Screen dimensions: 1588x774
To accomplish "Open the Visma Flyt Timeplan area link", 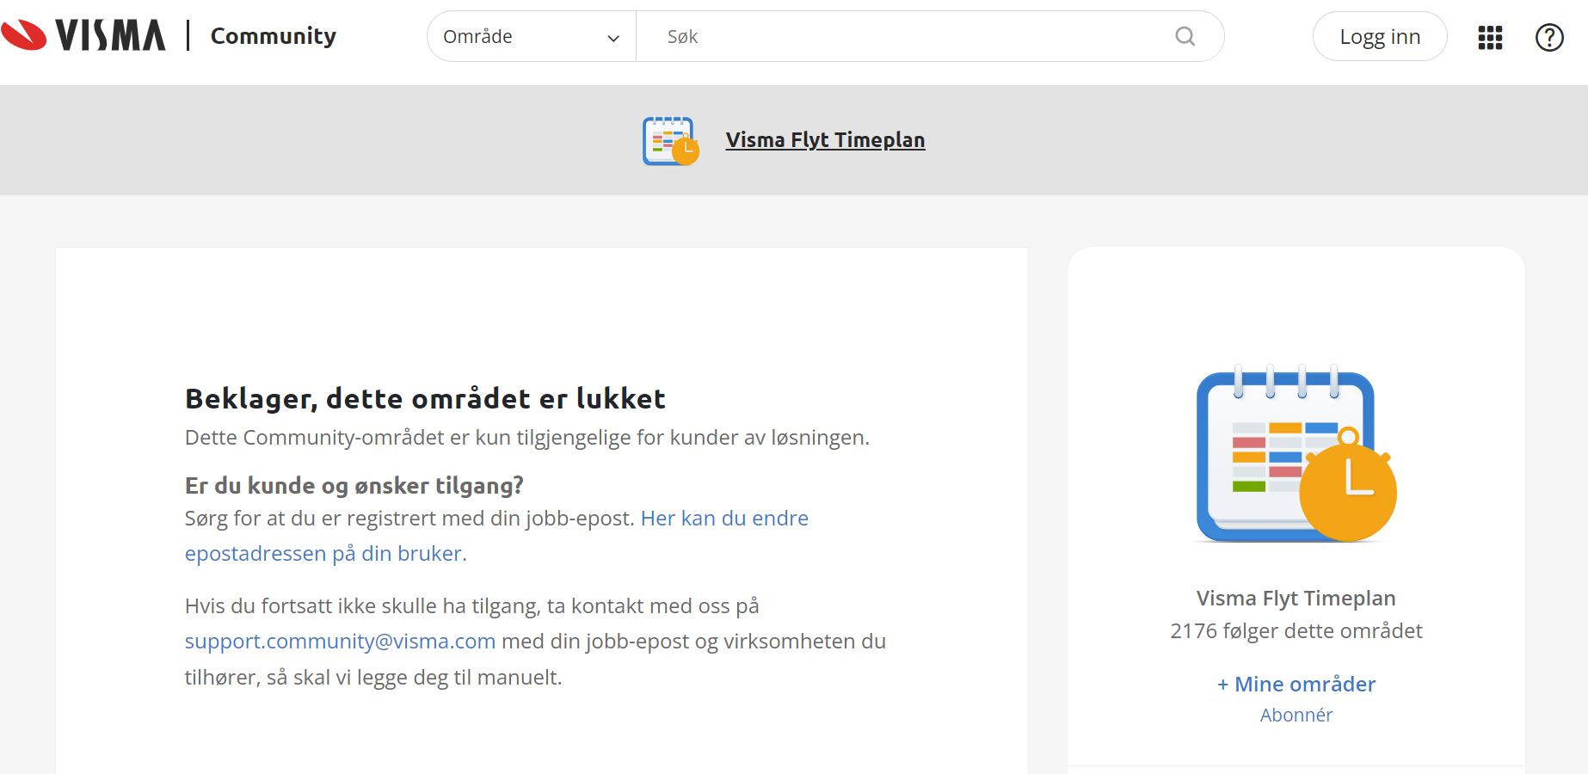I will 825,139.
